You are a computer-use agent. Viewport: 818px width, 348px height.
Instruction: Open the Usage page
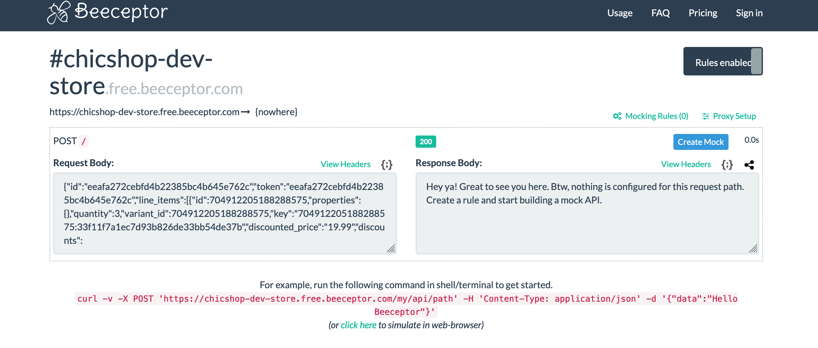click(620, 13)
